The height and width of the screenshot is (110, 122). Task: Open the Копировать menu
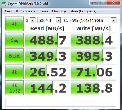point(26,11)
